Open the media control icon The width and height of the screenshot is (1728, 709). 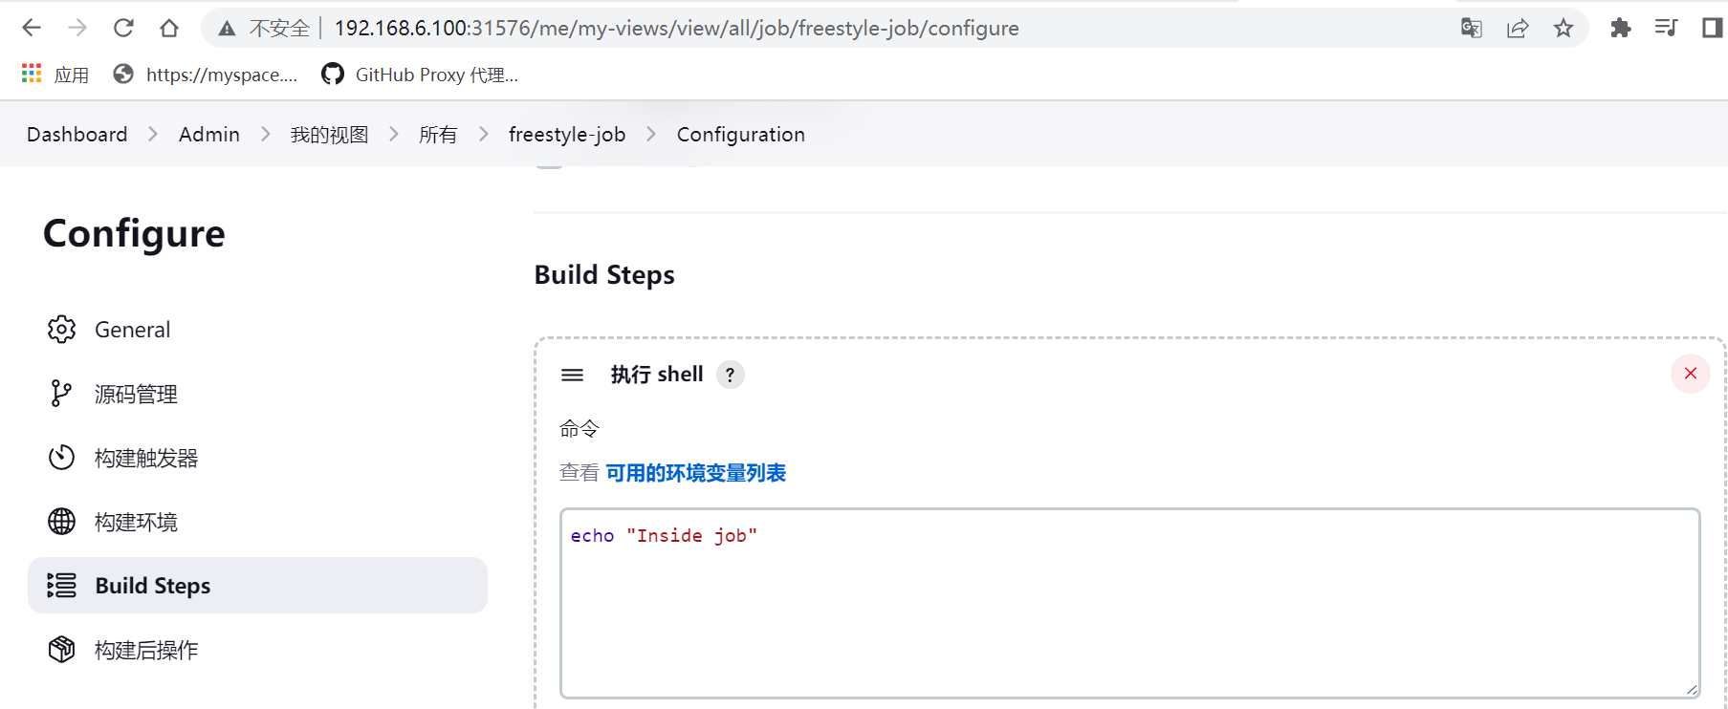point(1666,28)
